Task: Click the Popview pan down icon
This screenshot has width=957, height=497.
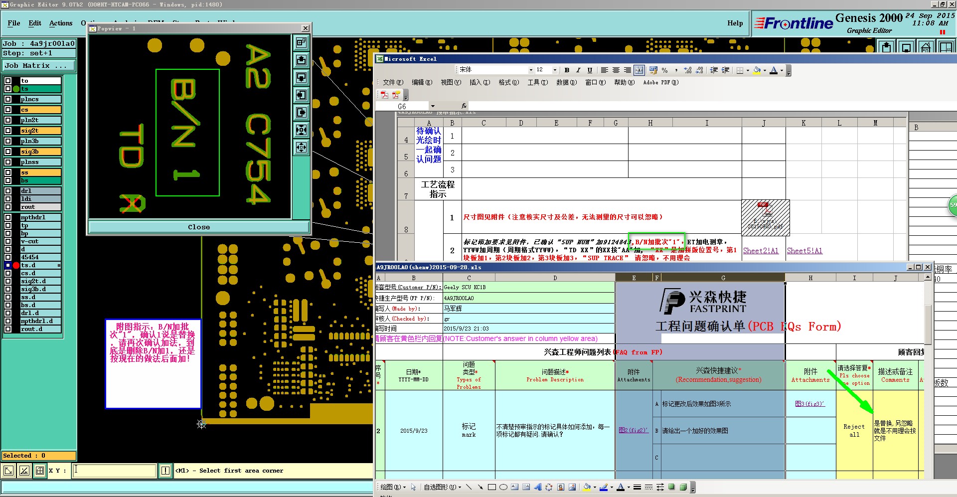Action: point(301,78)
